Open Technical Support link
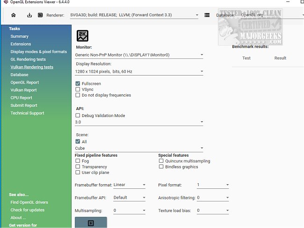 (27, 113)
